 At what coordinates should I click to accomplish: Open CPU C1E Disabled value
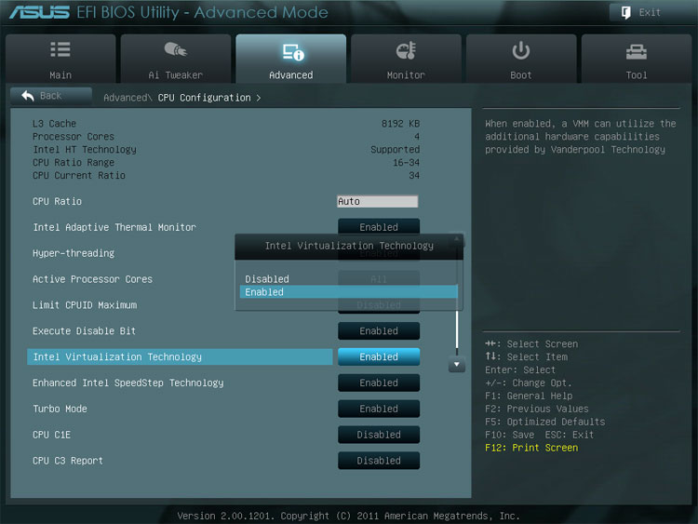(x=379, y=435)
